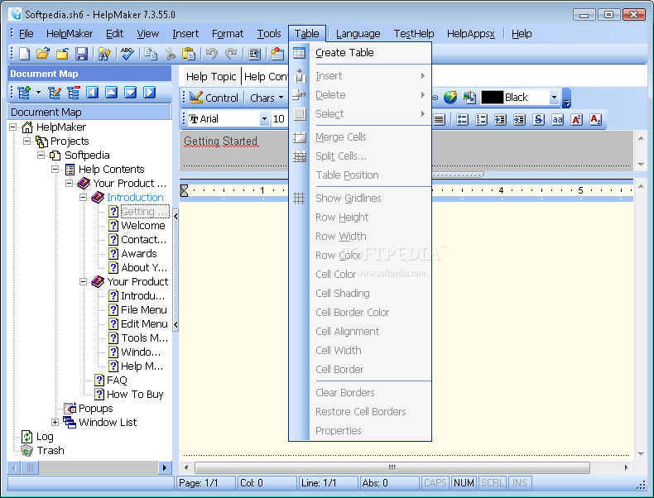This screenshot has height=498, width=654.
Task: Open the Format menu
Action: coord(228,34)
